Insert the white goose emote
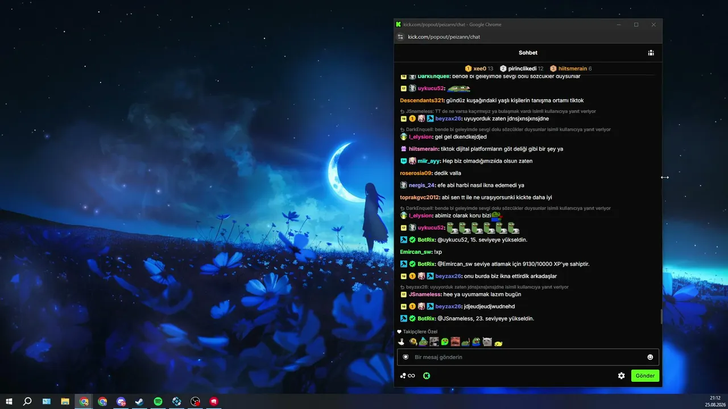 coord(402,341)
